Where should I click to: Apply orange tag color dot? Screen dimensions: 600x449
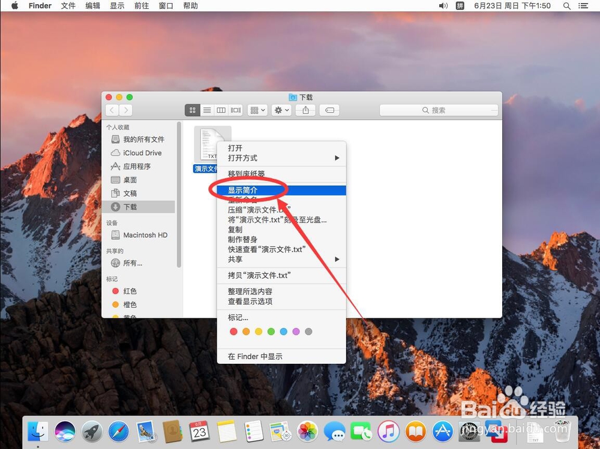(246, 332)
